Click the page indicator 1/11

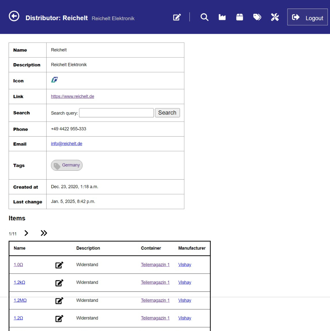(12, 234)
